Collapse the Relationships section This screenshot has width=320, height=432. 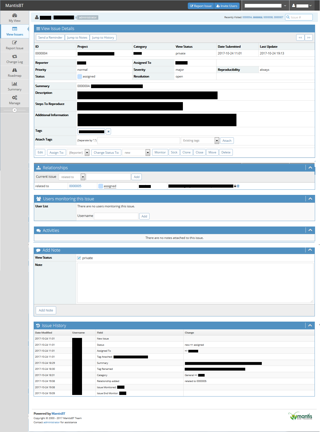(x=310, y=168)
